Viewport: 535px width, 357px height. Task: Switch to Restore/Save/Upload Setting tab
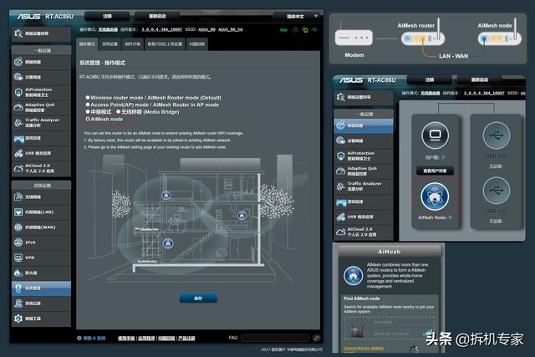[165, 44]
